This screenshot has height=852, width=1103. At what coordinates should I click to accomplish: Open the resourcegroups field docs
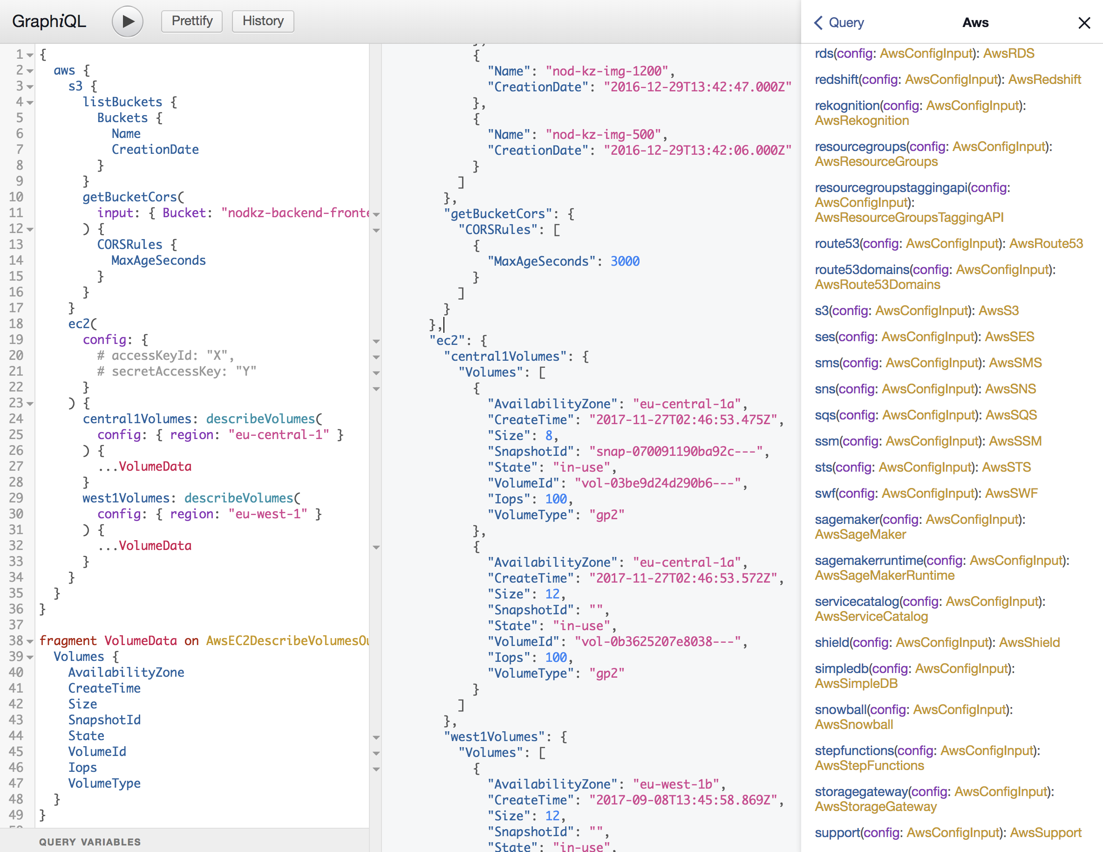(861, 147)
